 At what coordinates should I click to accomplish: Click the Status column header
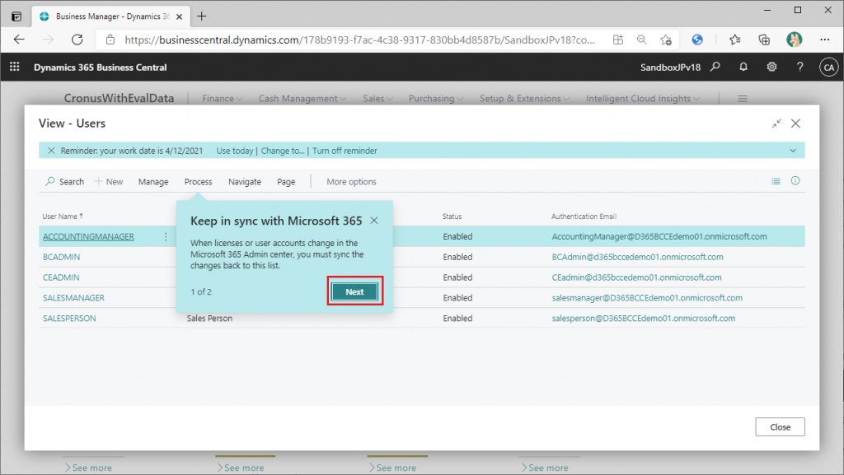click(x=452, y=216)
